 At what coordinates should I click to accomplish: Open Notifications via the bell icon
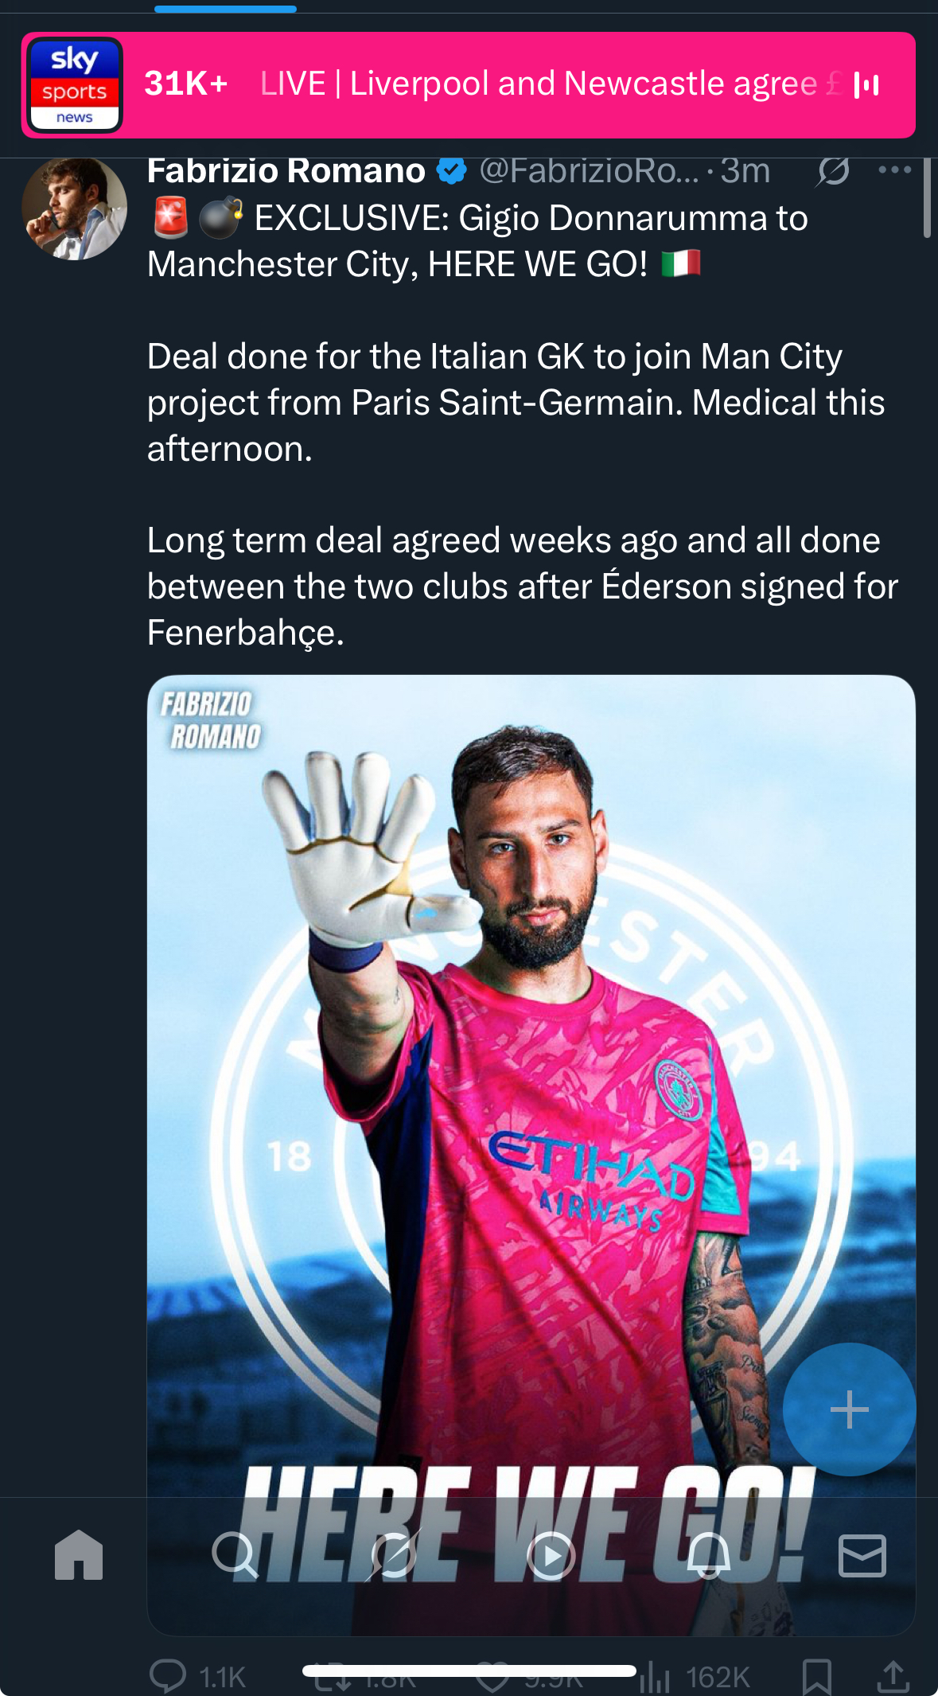[x=708, y=1554]
